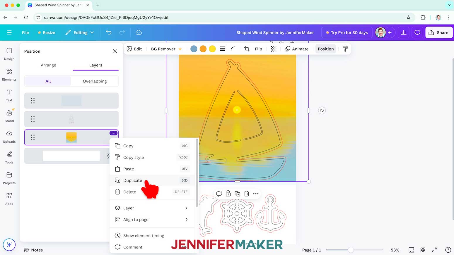
Task: Duplicate element from floating toolbar icon
Action: coord(238,194)
